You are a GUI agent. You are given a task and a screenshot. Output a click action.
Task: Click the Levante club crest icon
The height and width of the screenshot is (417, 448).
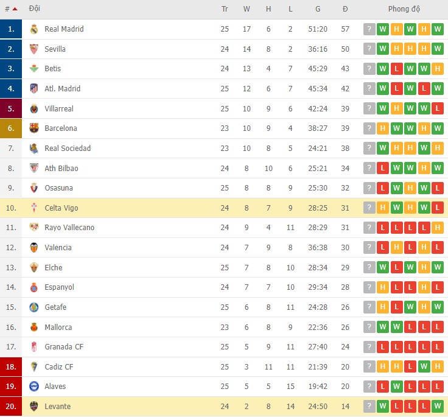pos(34,407)
